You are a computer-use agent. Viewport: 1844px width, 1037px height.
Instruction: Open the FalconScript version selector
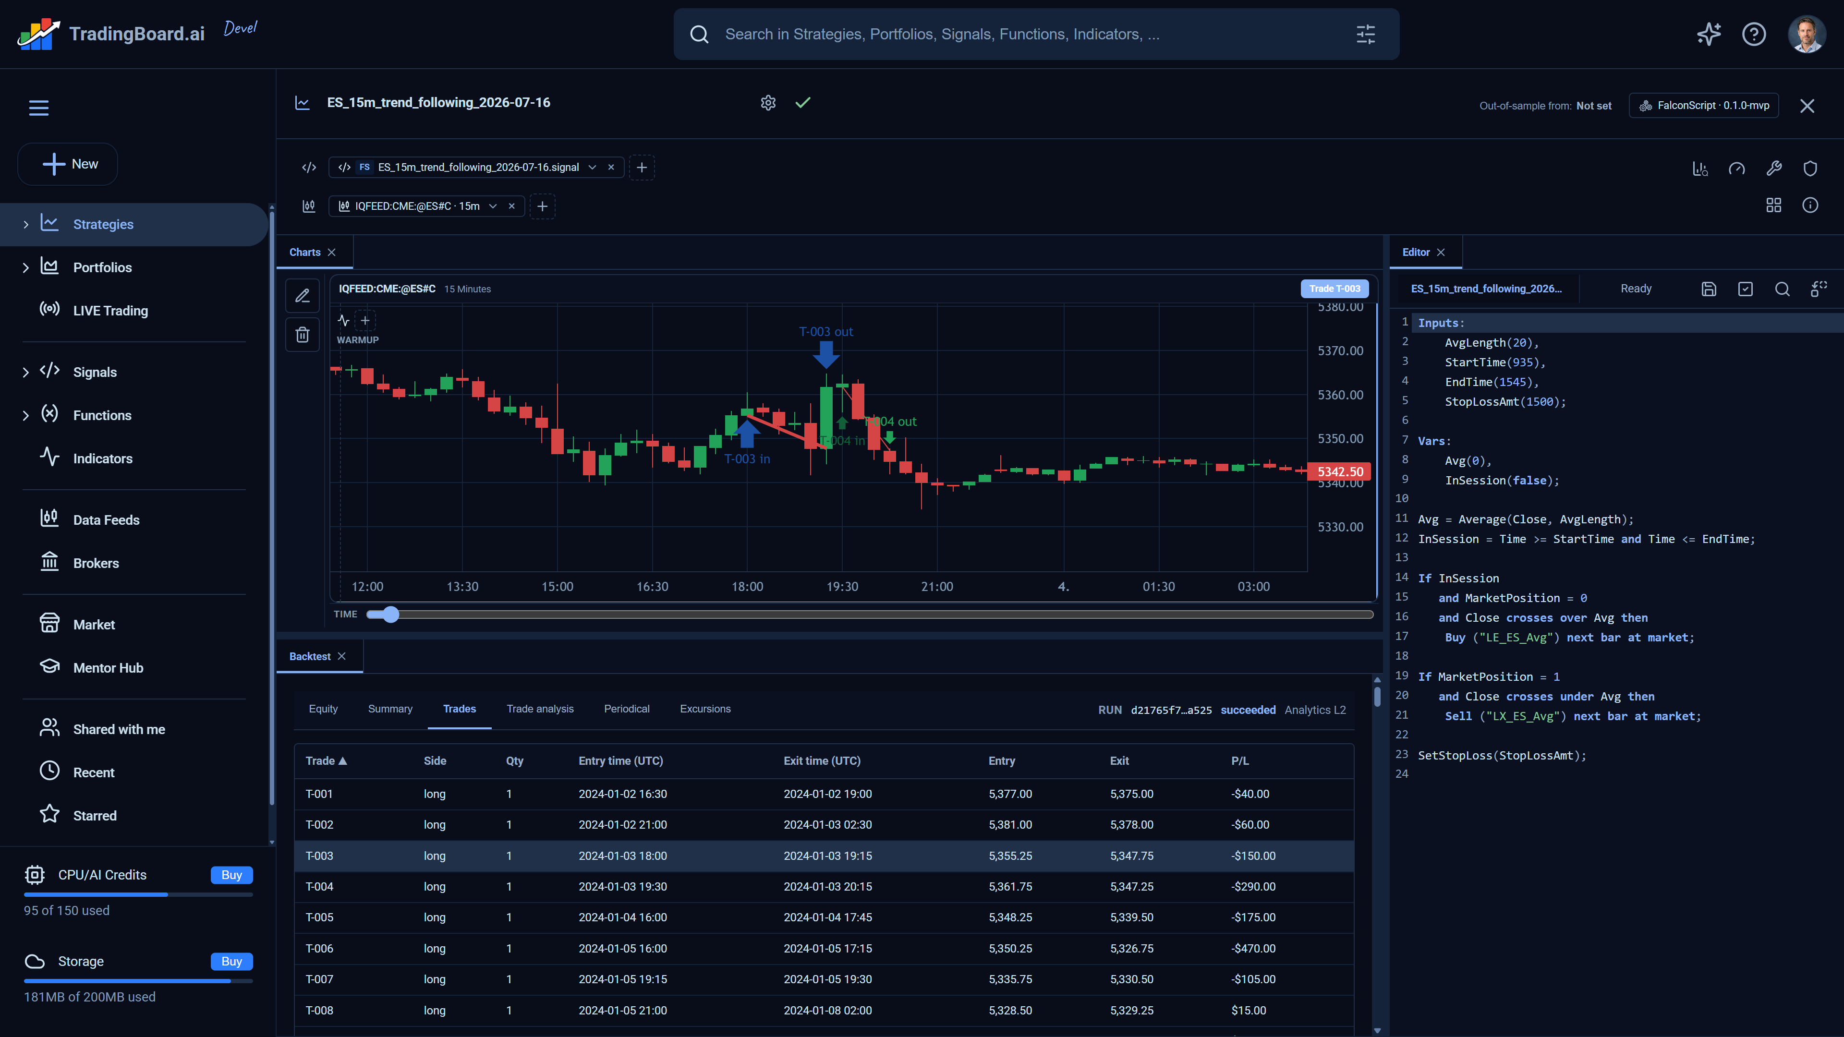1704,105
